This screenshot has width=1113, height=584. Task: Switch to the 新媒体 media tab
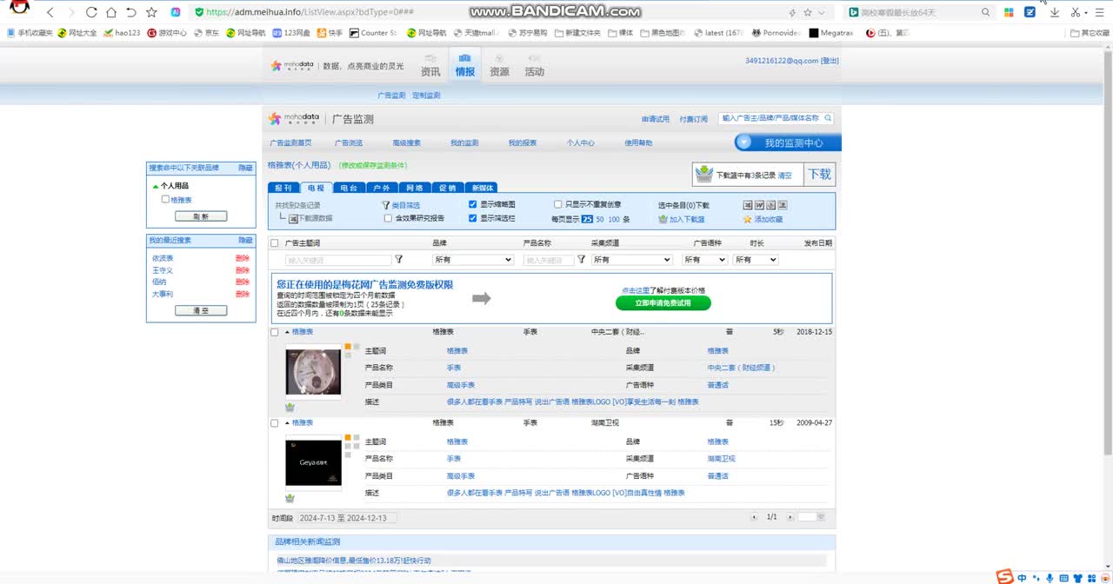pos(482,188)
